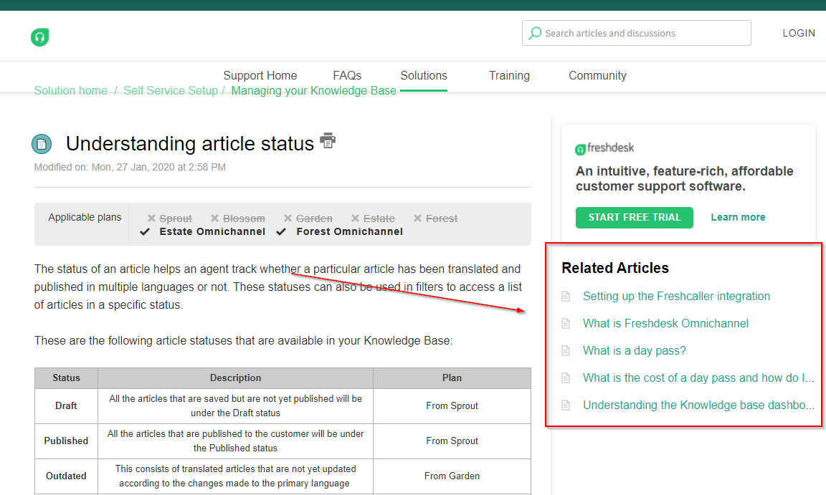Open the FAQs tab

click(347, 76)
